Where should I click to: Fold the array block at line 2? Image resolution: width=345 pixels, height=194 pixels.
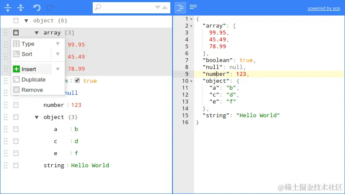191,26
